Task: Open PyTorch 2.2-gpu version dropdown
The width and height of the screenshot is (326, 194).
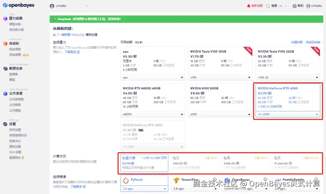Action: tap(144, 189)
